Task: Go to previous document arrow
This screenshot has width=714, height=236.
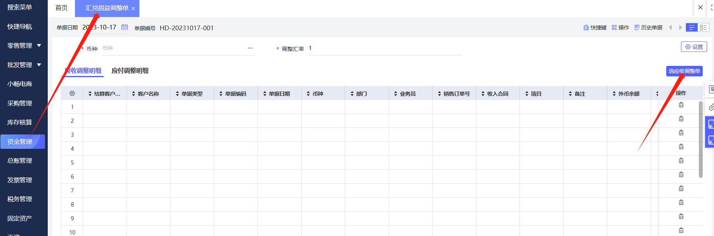Action: [671, 28]
